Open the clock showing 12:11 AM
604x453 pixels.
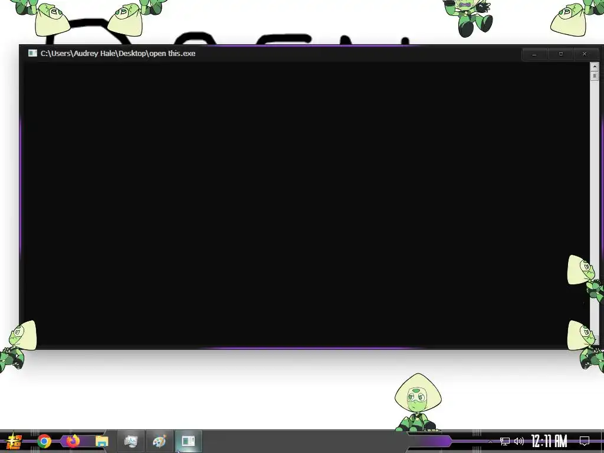pyautogui.click(x=549, y=441)
